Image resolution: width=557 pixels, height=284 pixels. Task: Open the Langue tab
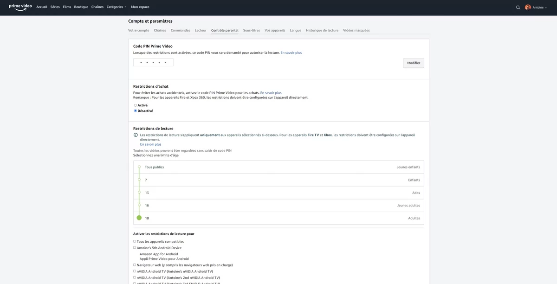pyautogui.click(x=296, y=30)
